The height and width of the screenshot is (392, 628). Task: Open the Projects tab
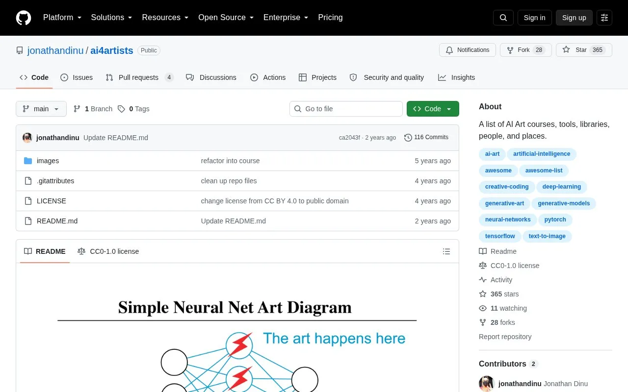(x=317, y=77)
